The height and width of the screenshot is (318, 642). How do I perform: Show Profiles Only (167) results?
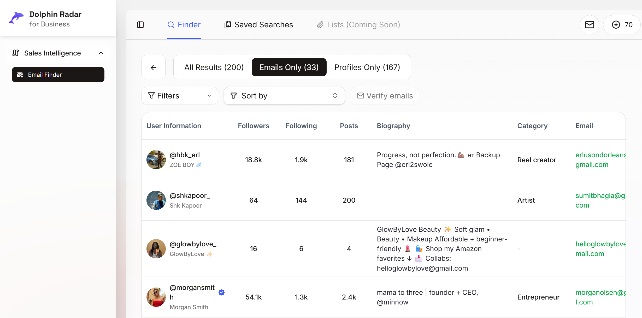coord(367,67)
